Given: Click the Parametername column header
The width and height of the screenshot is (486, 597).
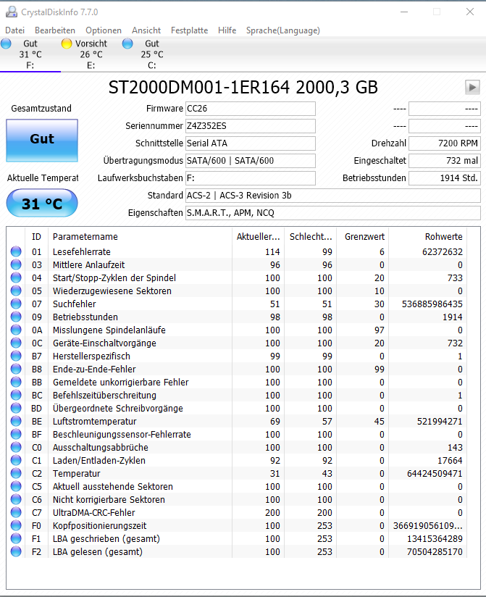Looking at the screenshot, I should click(140, 237).
